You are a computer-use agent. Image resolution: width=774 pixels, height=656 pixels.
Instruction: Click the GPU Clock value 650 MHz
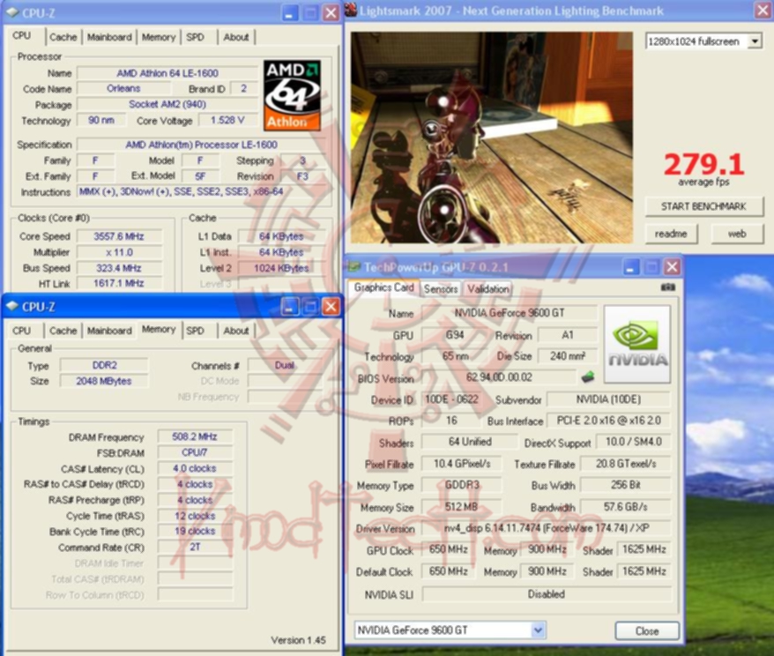[x=448, y=549]
